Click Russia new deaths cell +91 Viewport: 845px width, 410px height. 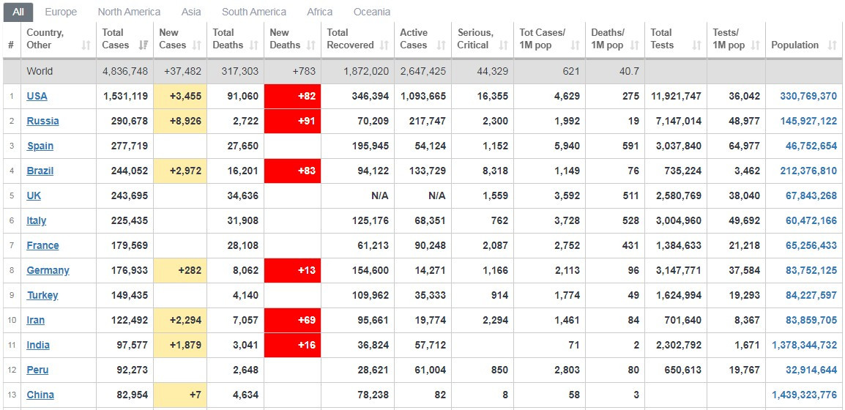pos(293,121)
